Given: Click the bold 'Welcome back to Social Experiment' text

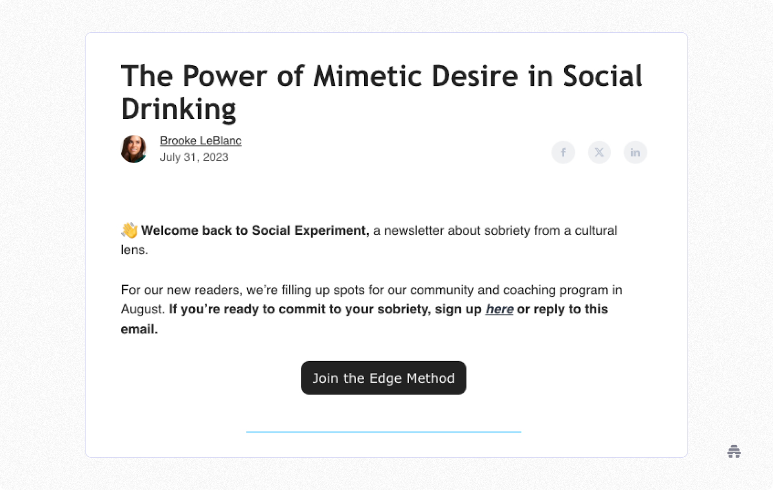Looking at the screenshot, I should 255,231.
